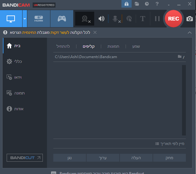Image resolution: width=196 pixels, height=174 pixels.
Task: Open the תמונה image settings section
Action: pos(25,93)
